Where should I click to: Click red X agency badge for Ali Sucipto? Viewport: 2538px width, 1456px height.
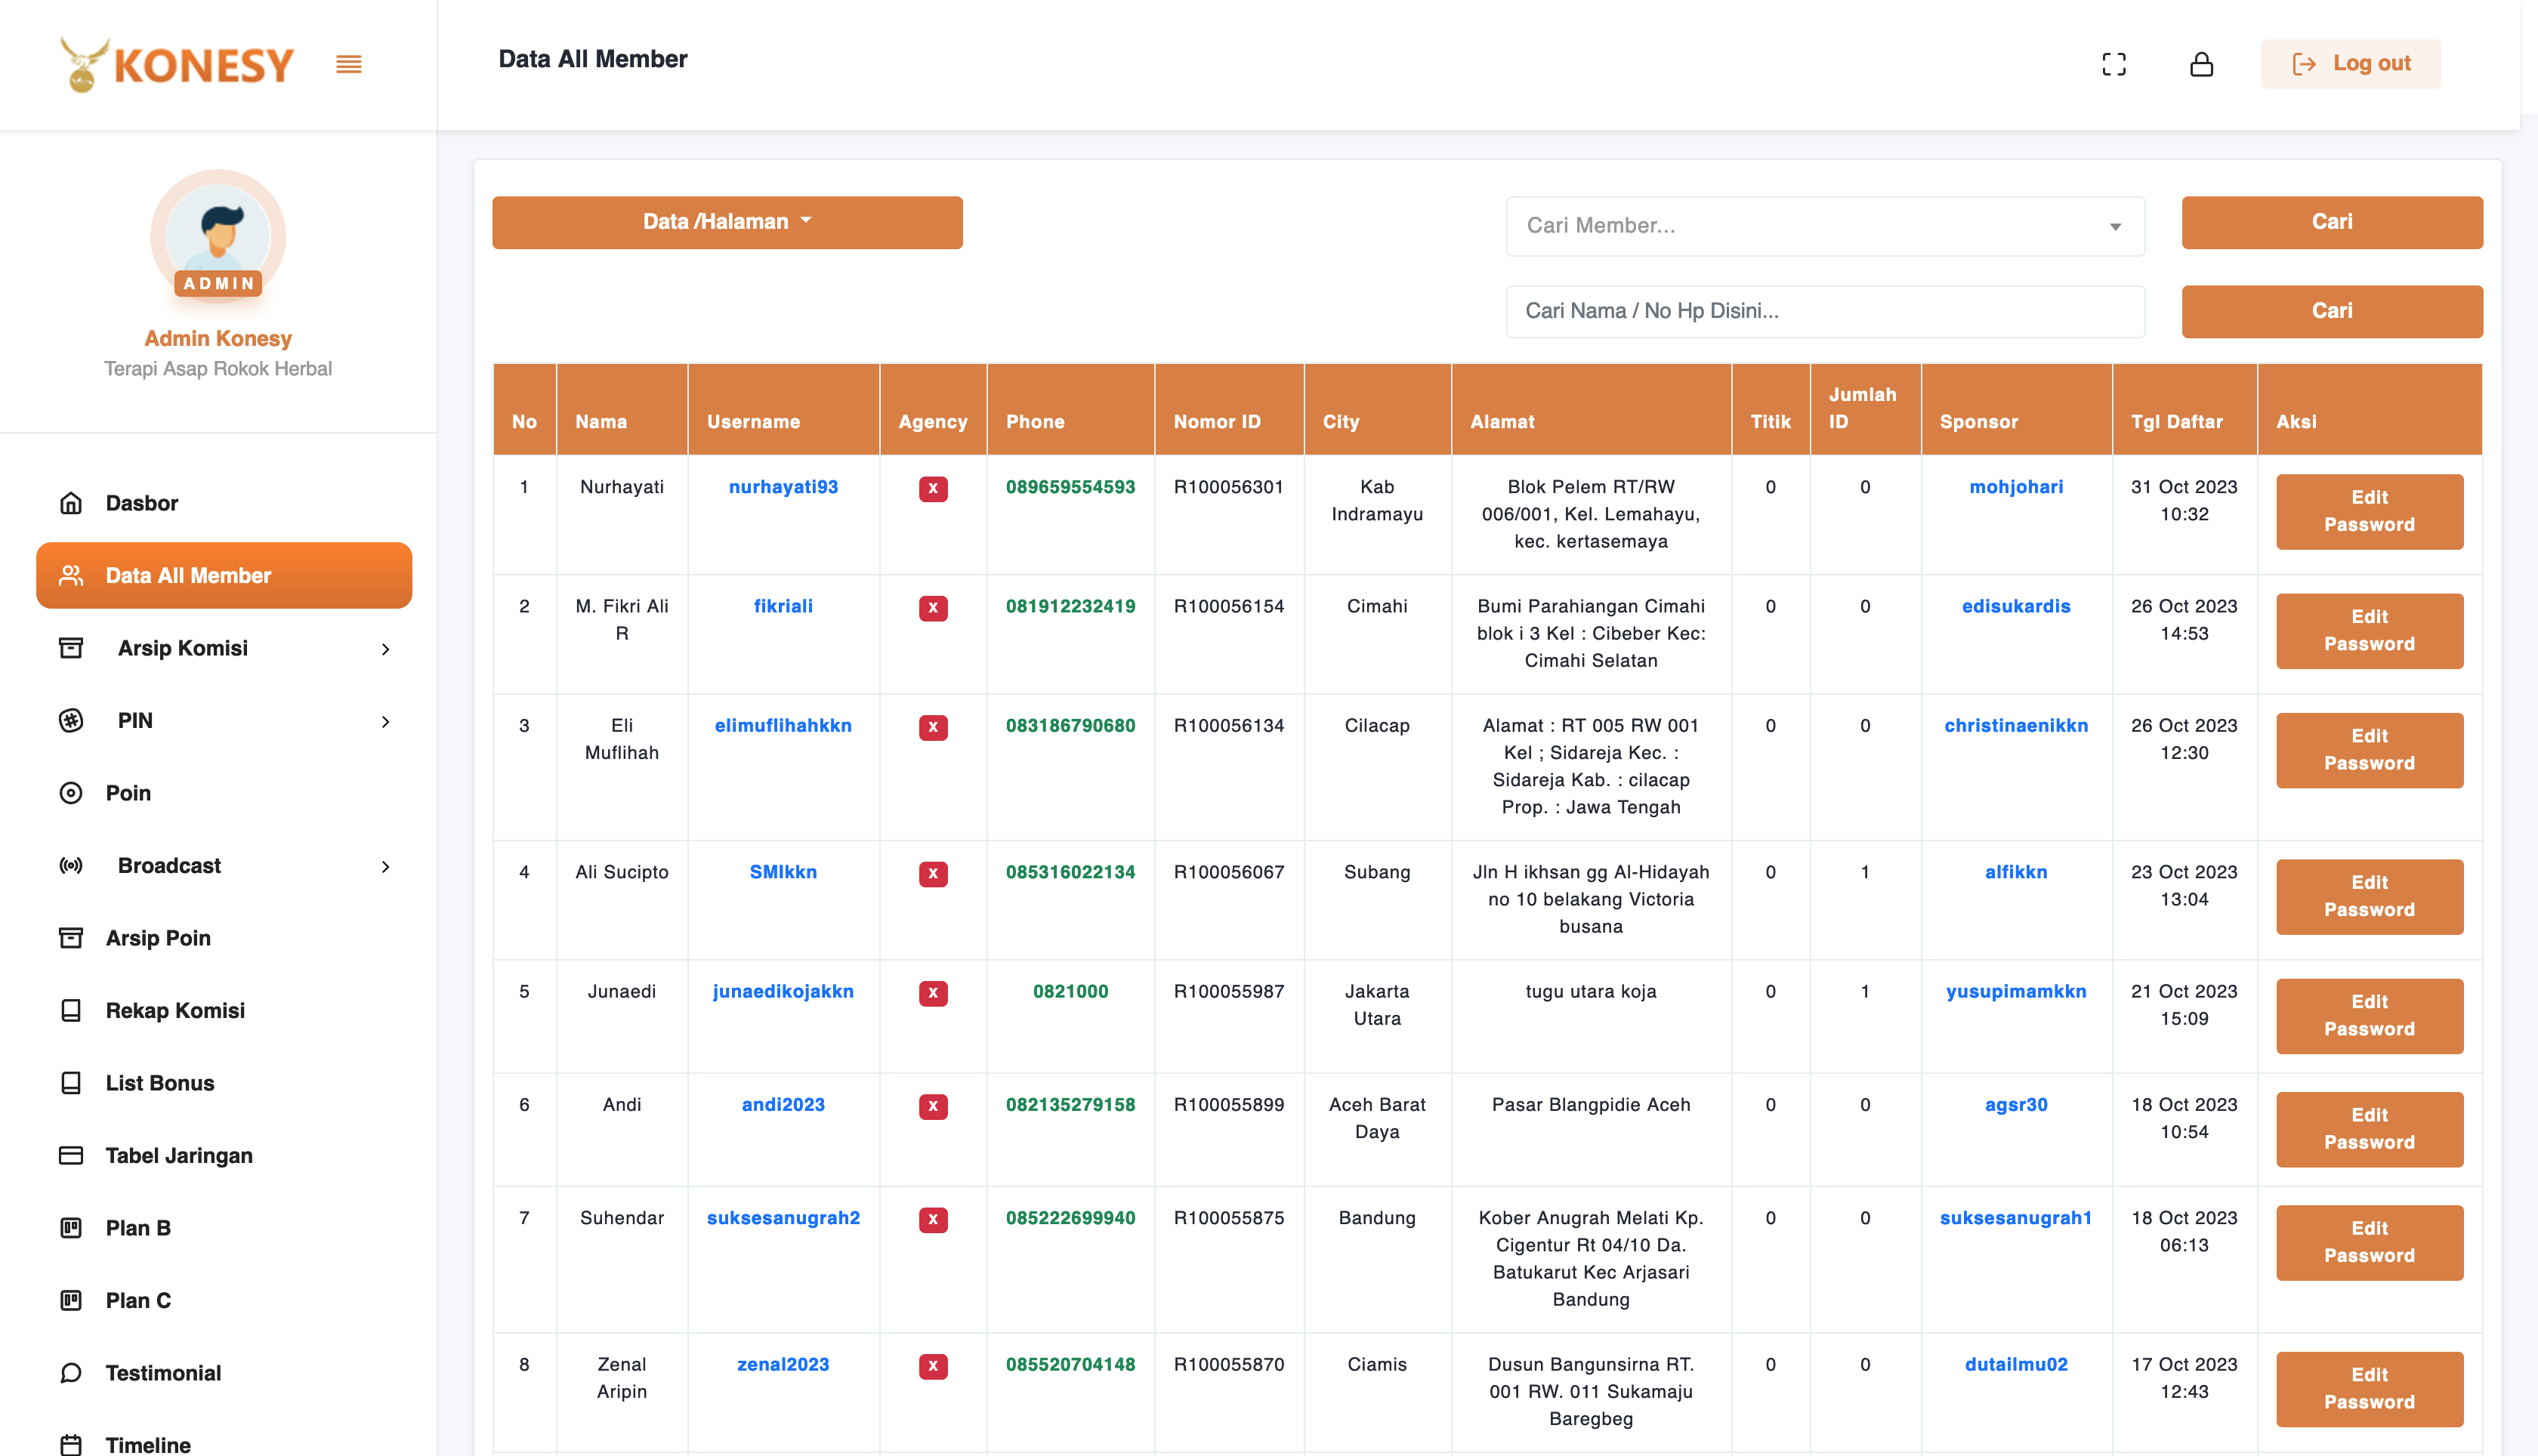[x=933, y=873]
